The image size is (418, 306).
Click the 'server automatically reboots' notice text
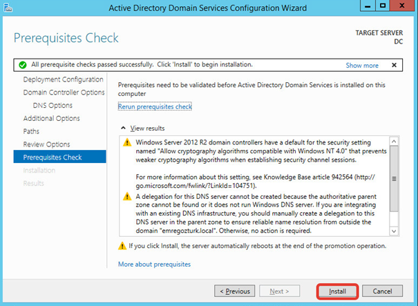[x=257, y=246]
